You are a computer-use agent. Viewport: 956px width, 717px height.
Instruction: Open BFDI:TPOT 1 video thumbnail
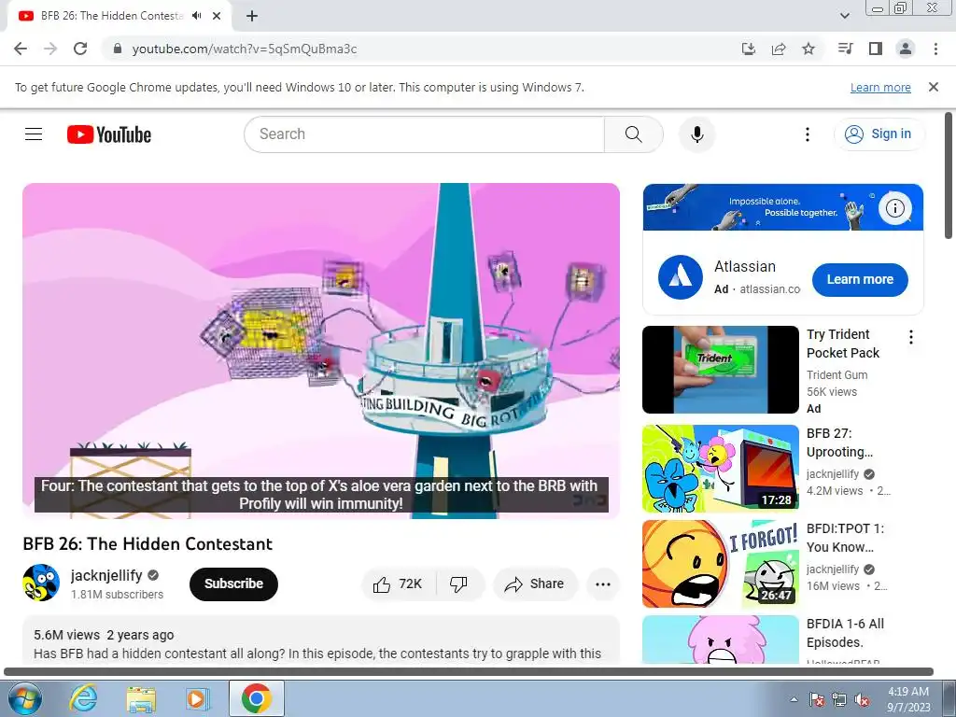click(721, 563)
